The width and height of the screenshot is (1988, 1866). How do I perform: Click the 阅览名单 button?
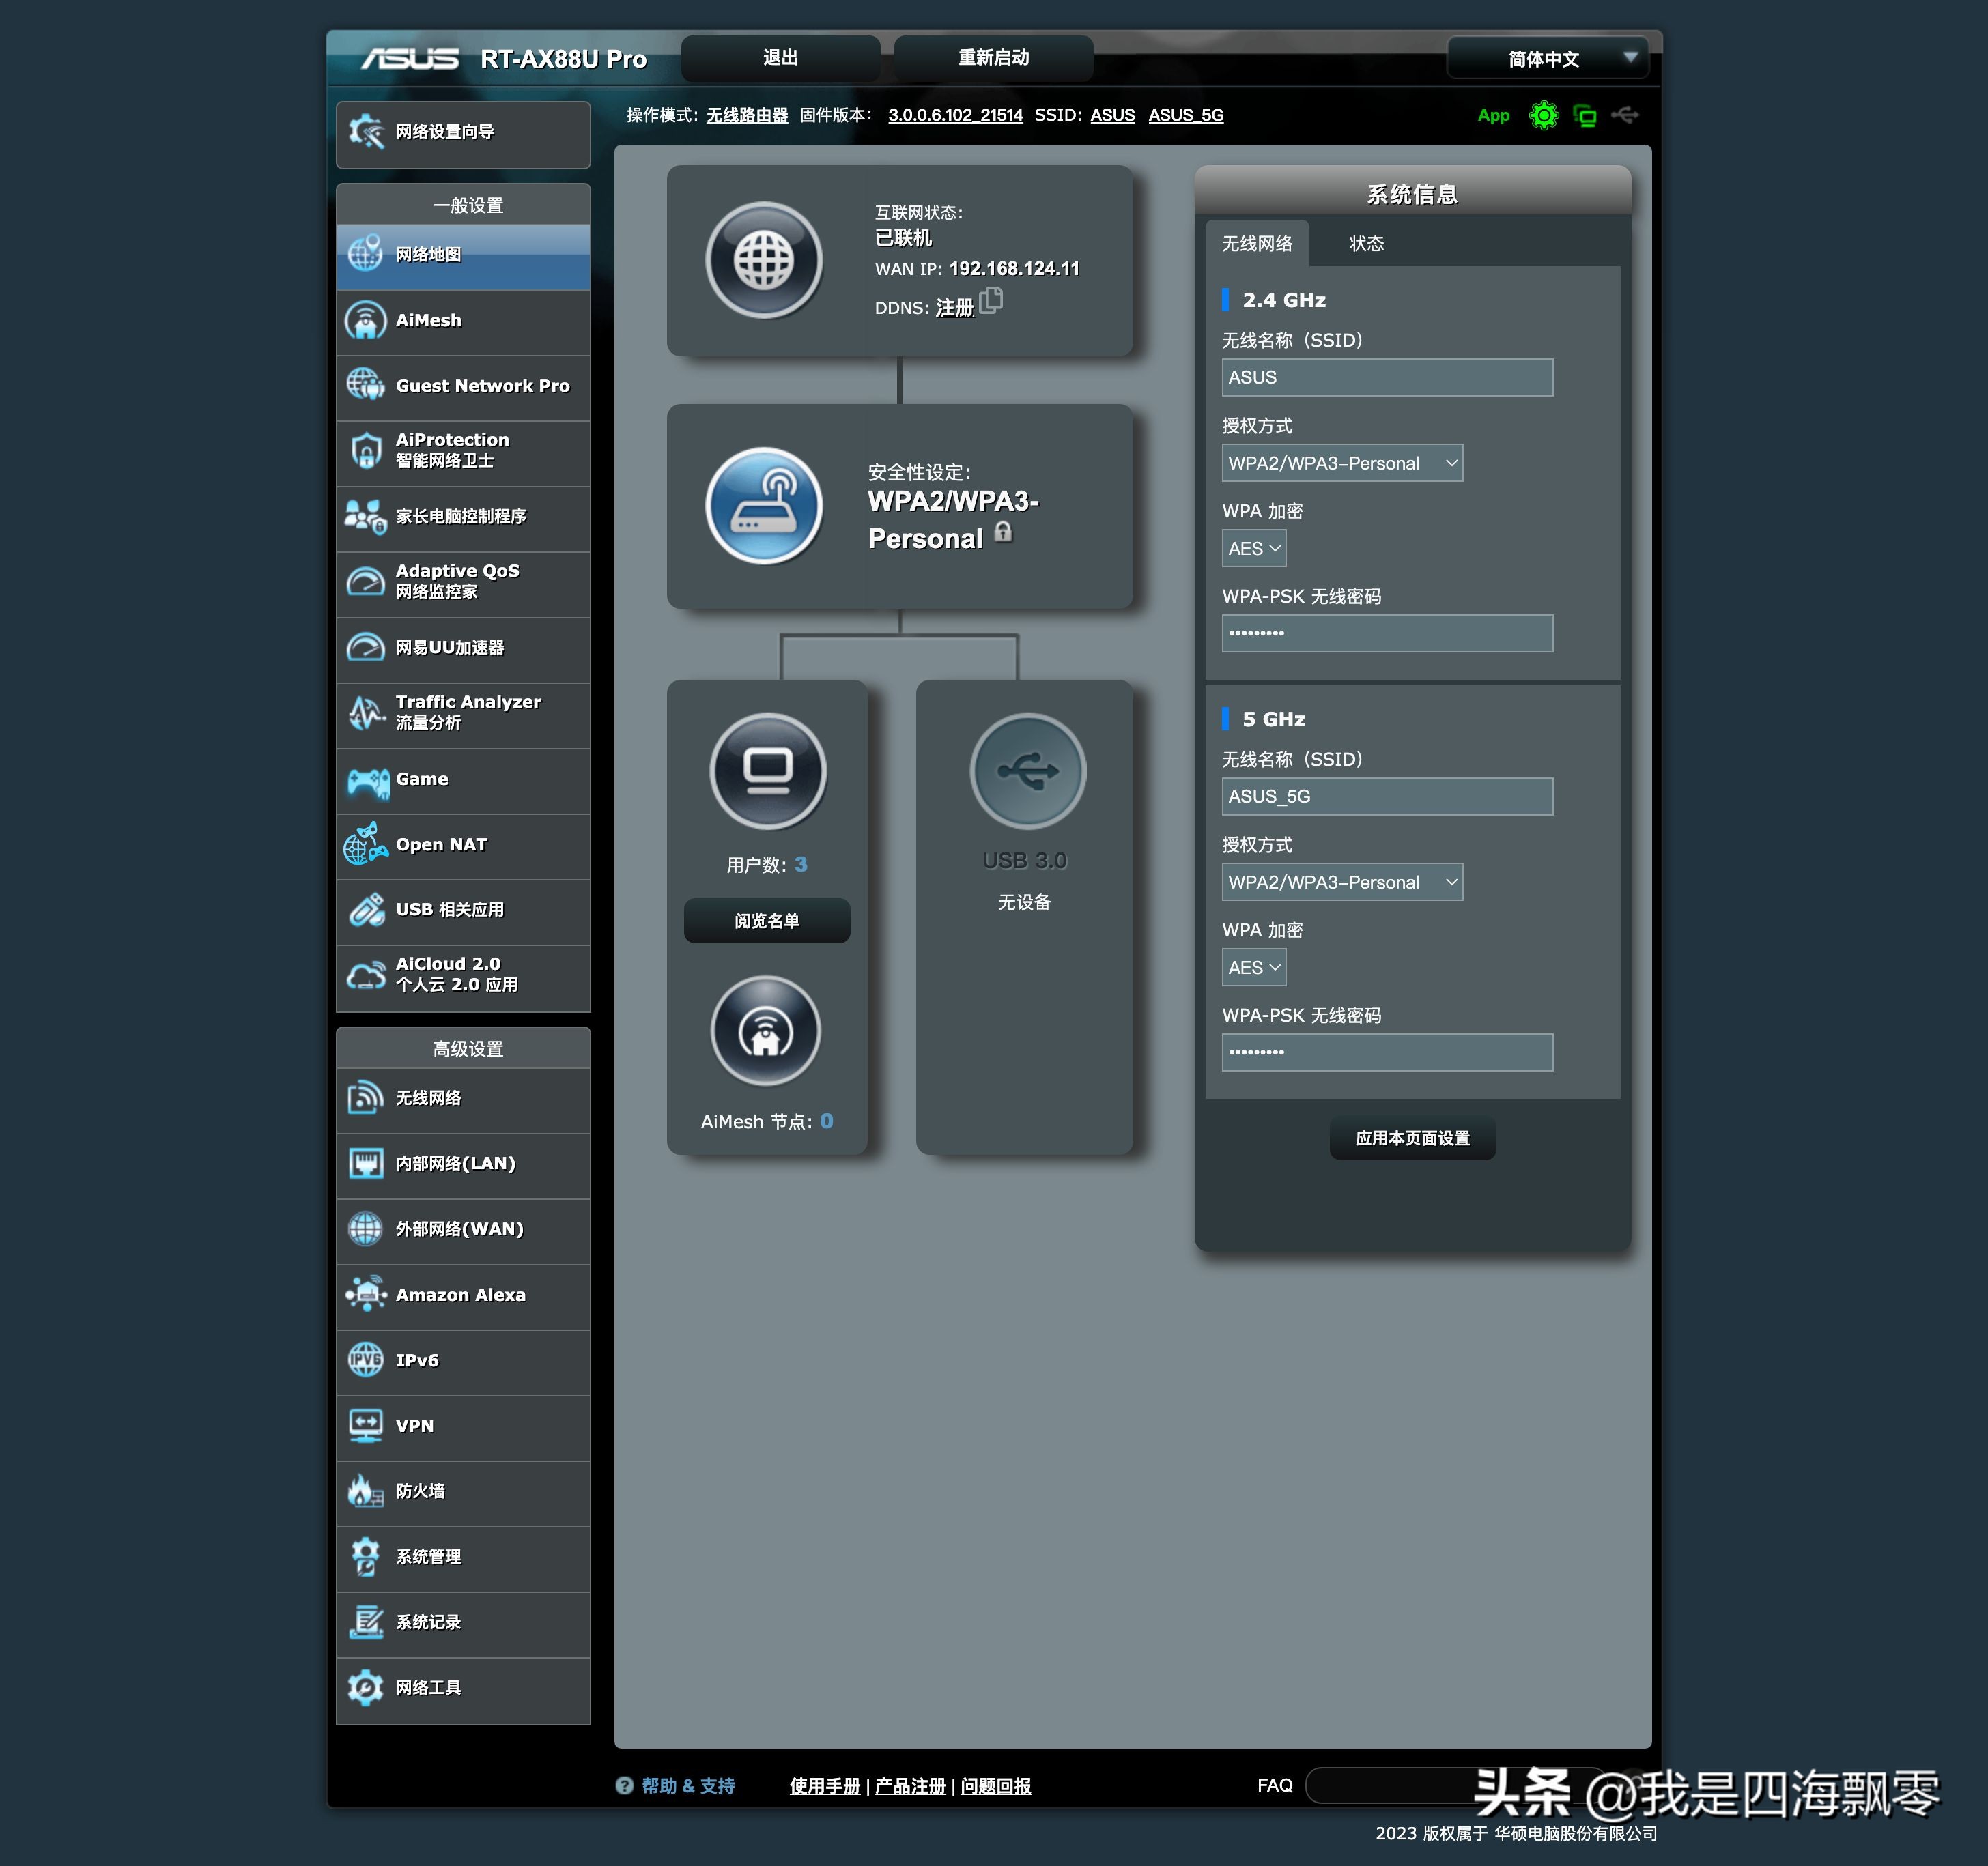tap(767, 920)
